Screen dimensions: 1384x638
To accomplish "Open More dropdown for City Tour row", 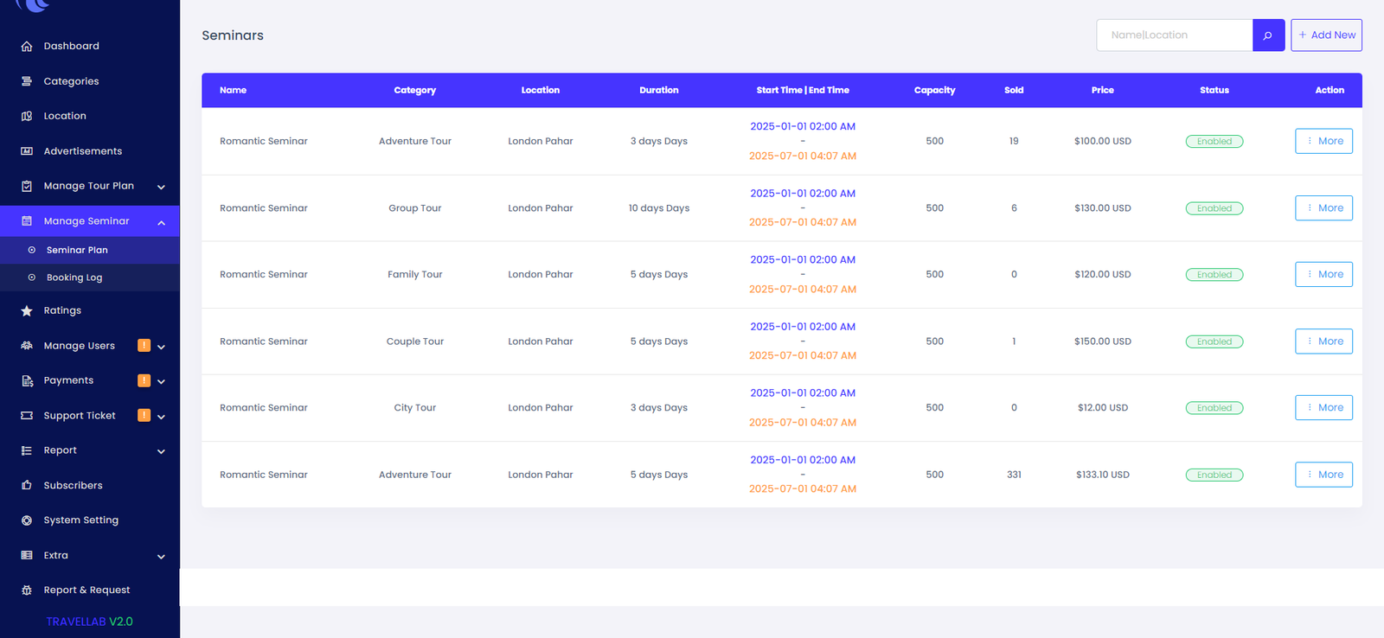I will click(x=1323, y=408).
